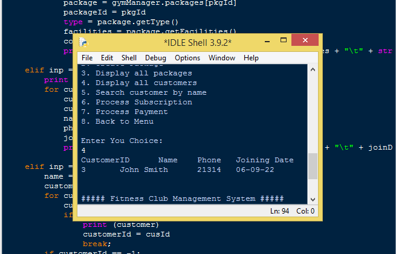Minimize the IDLE Shell window

pos(267,41)
